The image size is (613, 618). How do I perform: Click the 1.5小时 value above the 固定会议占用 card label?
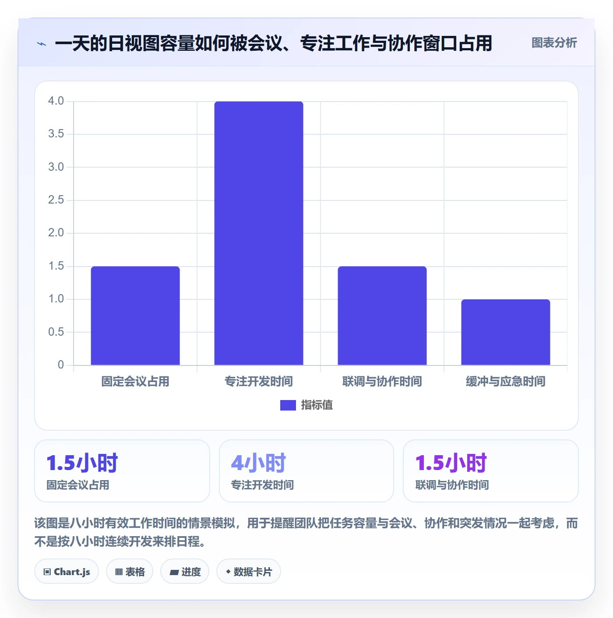point(82,463)
